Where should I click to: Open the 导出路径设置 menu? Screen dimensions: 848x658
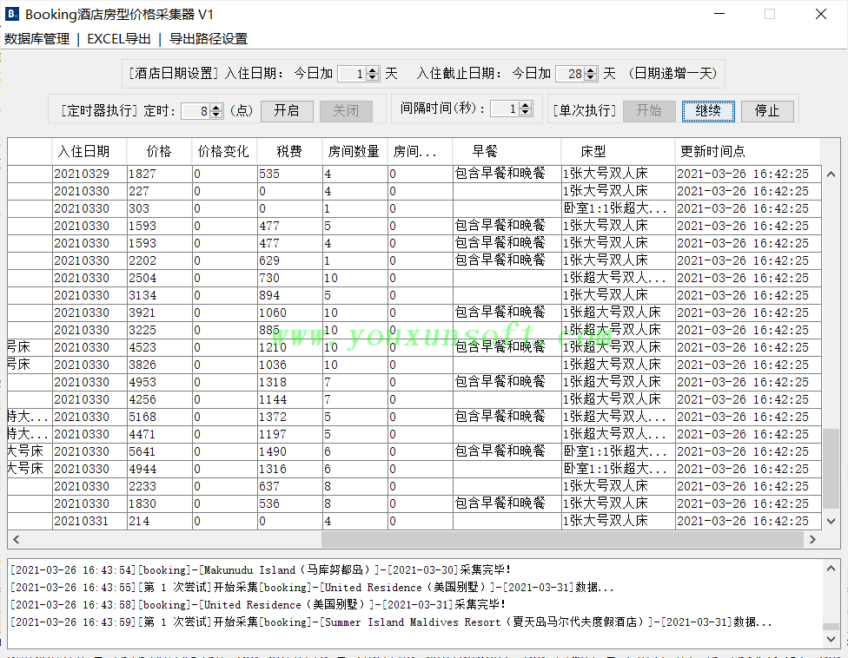pyautogui.click(x=209, y=39)
